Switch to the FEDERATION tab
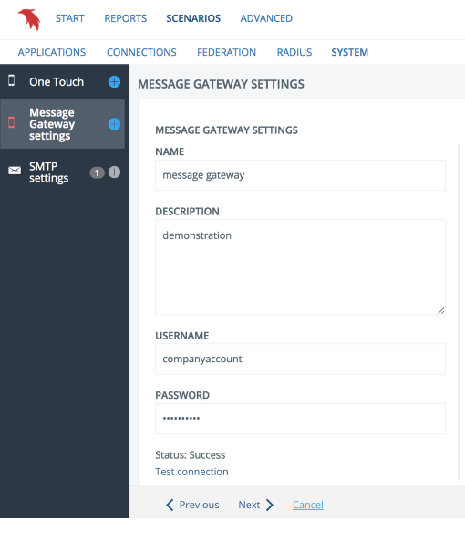This screenshot has width=465, height=542. 227,52
